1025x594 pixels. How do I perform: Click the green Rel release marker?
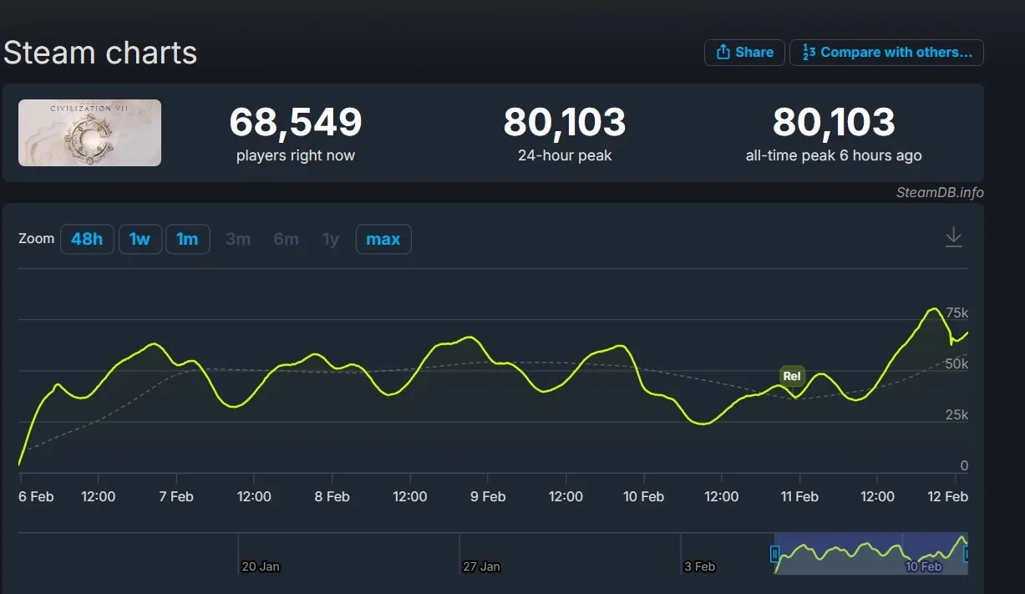[792, 376]
